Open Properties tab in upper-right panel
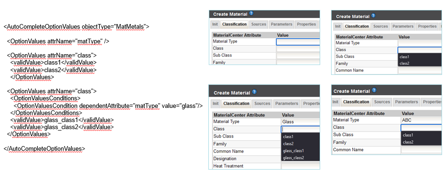The width and height of the screenshot is (443, 172). 427,26
